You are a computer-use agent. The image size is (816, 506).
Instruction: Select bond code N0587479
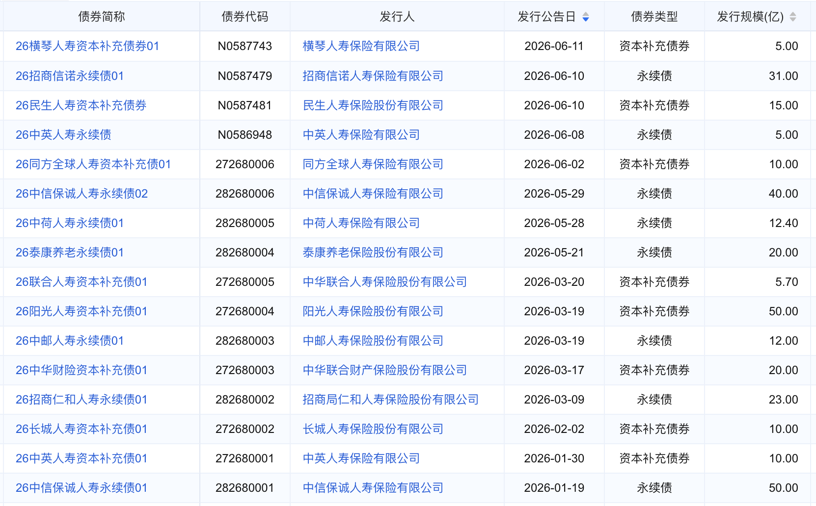coord(245,76)
